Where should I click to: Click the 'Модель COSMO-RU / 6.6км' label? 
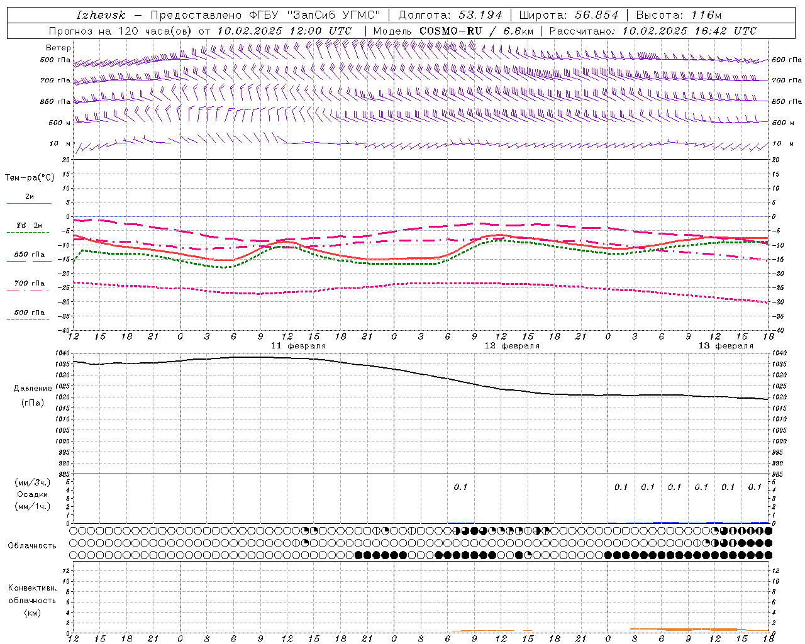[453, 31]
